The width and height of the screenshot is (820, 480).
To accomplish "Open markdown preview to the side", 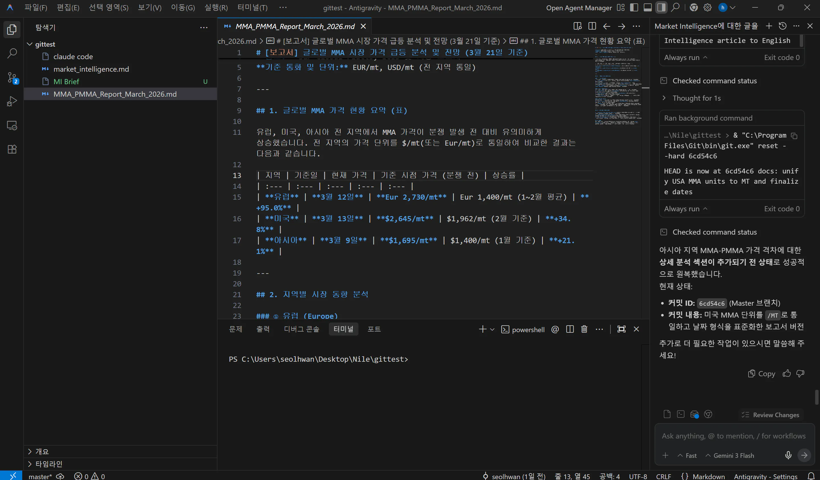I will click(578, 26).
